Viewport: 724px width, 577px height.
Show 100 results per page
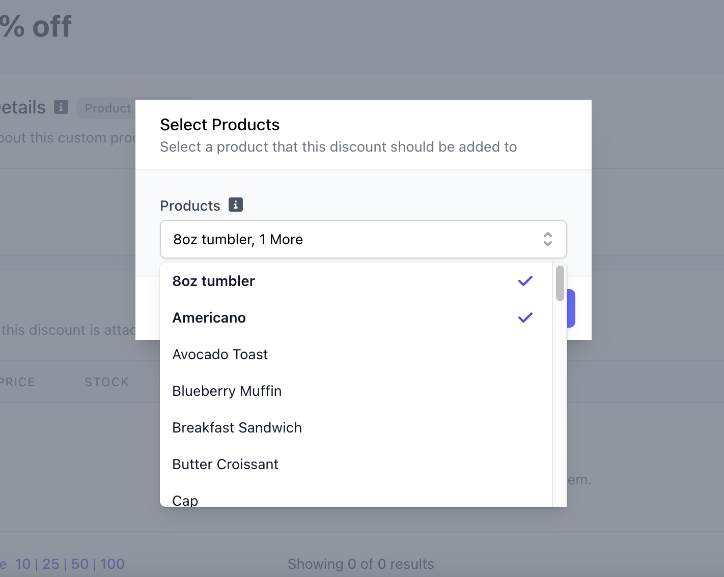(x=113, y=564)
